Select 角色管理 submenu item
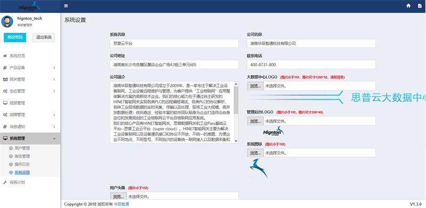 pos(22,156)
